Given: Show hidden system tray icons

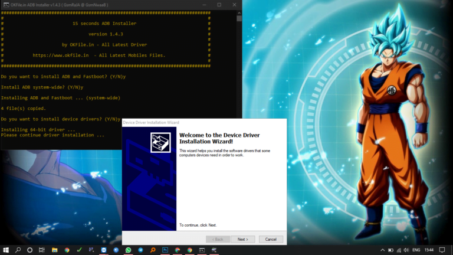Looking at the screenshot, I should (x=382, y=250).
